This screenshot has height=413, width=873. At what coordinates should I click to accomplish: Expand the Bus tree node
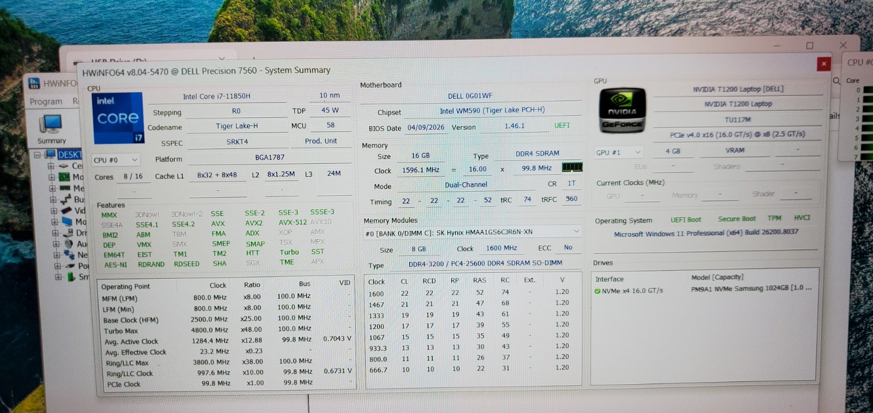(x=53, y=200)
